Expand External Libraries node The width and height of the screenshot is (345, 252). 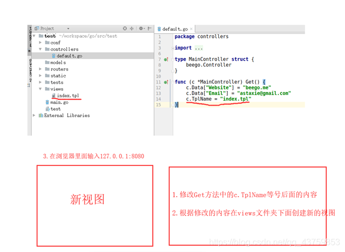pyautogui.click(x=34, y=115)
